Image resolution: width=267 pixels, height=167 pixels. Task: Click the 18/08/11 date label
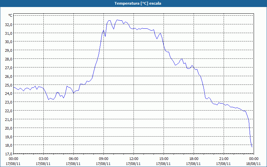(x=253, y=164)
